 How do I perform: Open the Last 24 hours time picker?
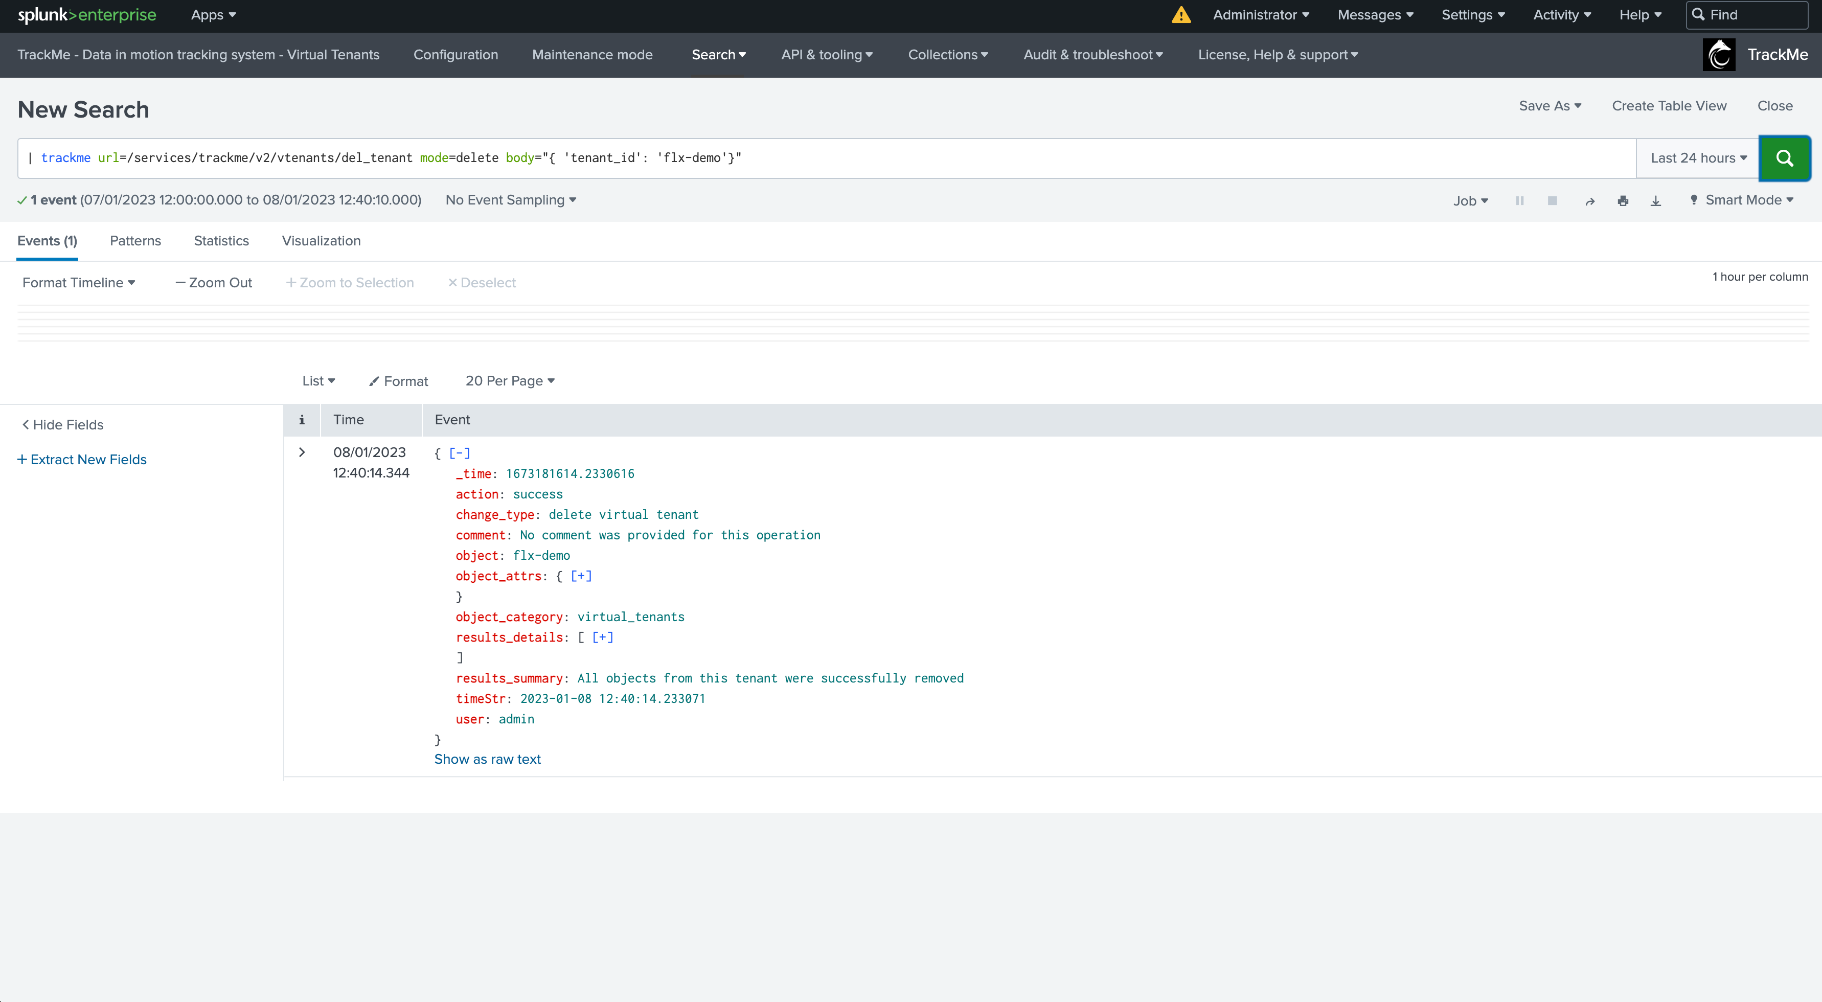pyautogui.click(x=1697, y=158)
